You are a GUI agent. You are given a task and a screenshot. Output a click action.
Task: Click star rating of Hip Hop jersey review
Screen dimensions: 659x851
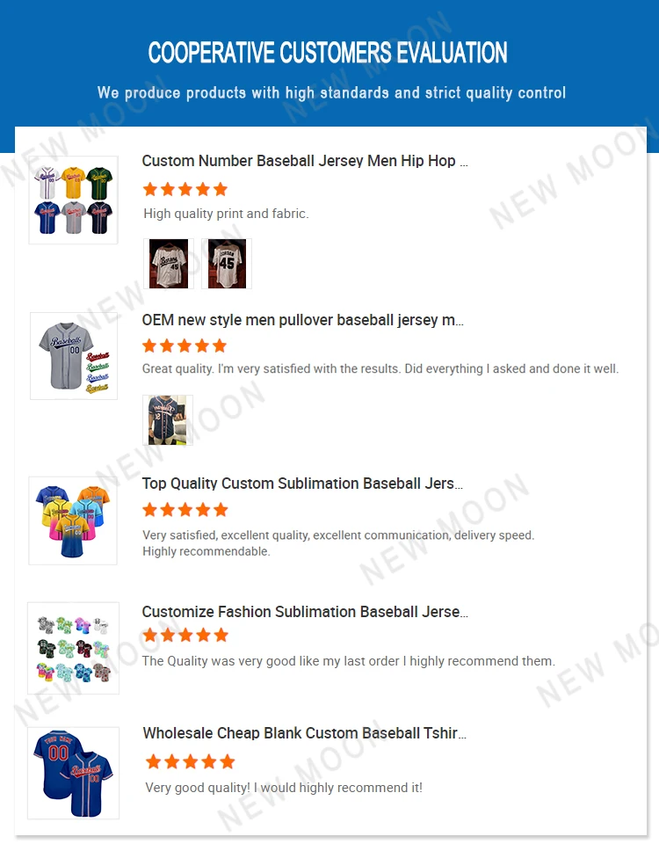pos(185,189)
